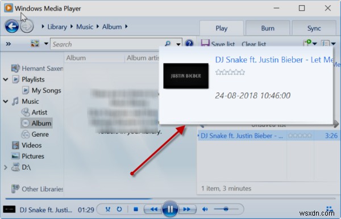Viewport: 341px width, 219px height.
Task: Rate the playlist track with its stars
Action: pyautogui.click(x=300, y=136)
